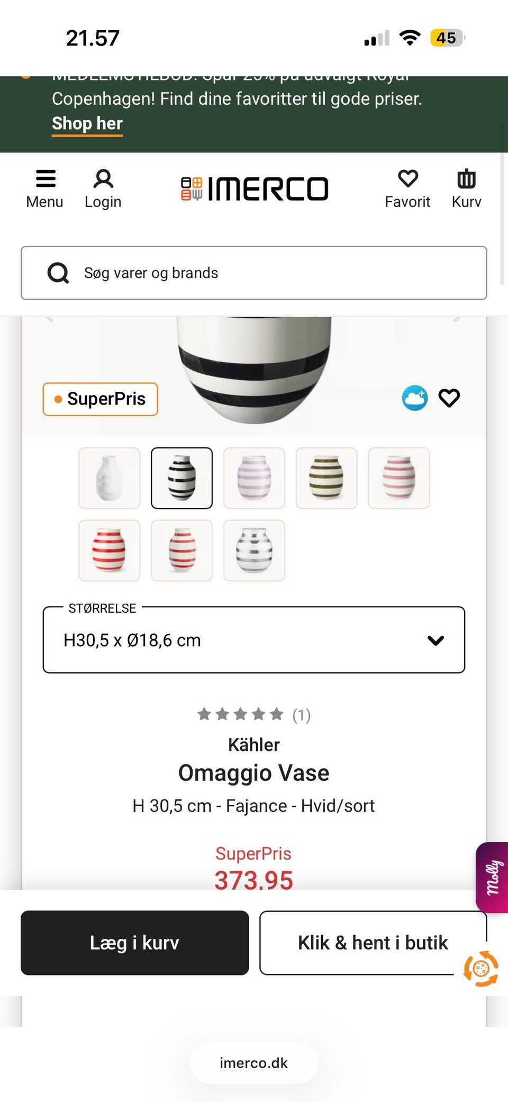Image resolution: width=508 pixels, height=1102 pixels.
Task: Choose the olive green striped vase
Action: [326, 478]
